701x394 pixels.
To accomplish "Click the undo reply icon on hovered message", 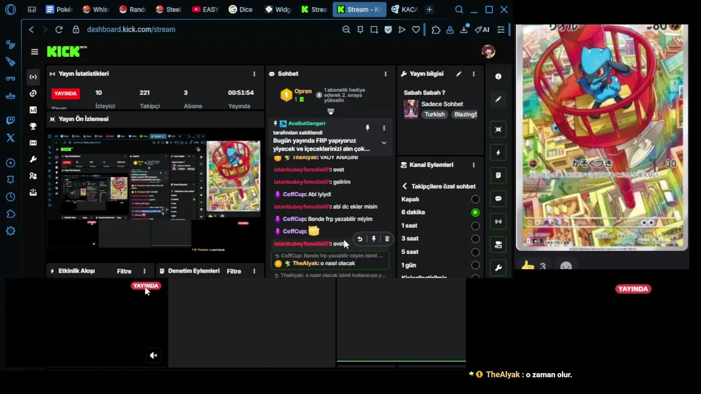I will (360, 239).
